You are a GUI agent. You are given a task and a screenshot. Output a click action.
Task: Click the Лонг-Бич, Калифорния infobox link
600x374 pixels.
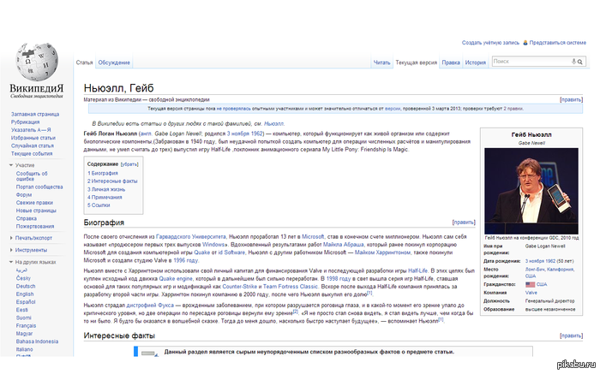tap(549, 270)
